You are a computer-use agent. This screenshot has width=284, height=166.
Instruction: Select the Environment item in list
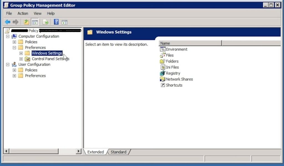coord(176,49)
